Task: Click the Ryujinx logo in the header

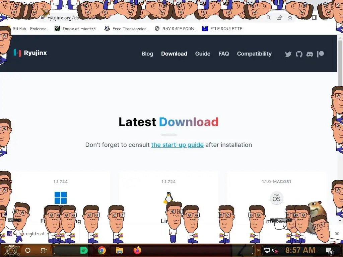Action: [x=30, y=53]
